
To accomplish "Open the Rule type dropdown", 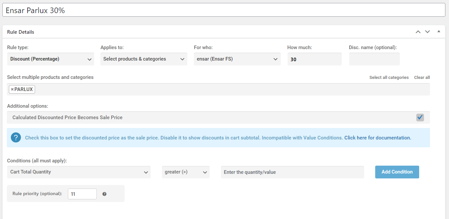I will point(51,59).
